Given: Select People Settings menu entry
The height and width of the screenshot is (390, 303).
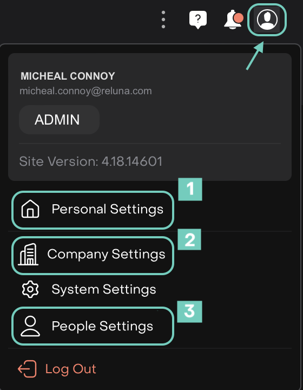Looking at the screenshot, I should click(93, 326).
